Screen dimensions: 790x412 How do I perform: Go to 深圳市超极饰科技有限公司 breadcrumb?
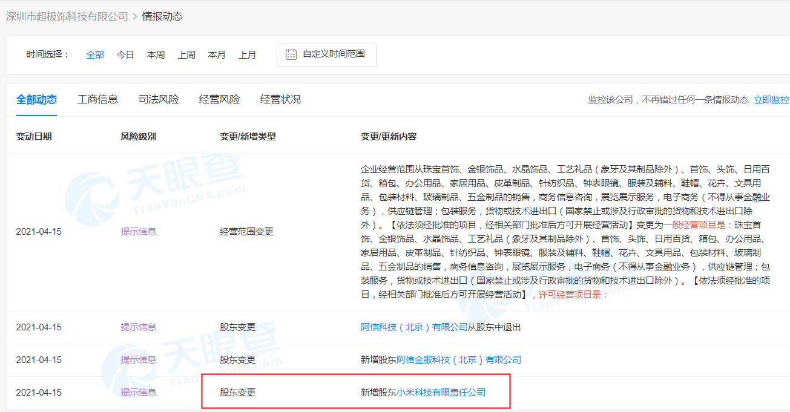tap(67, 16)
